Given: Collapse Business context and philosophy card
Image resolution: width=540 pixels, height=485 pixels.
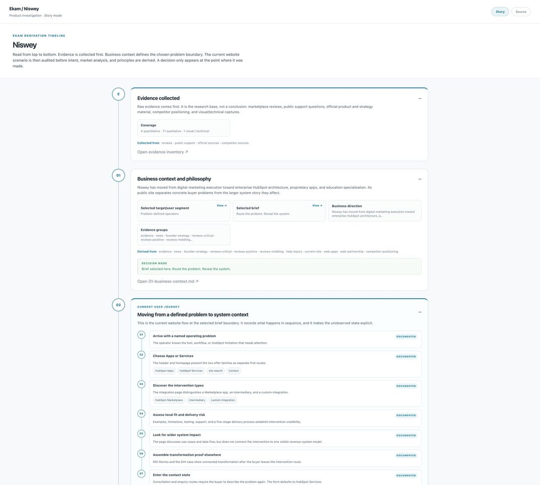Looking at the screenshot, I should click(x=419, y=179).
